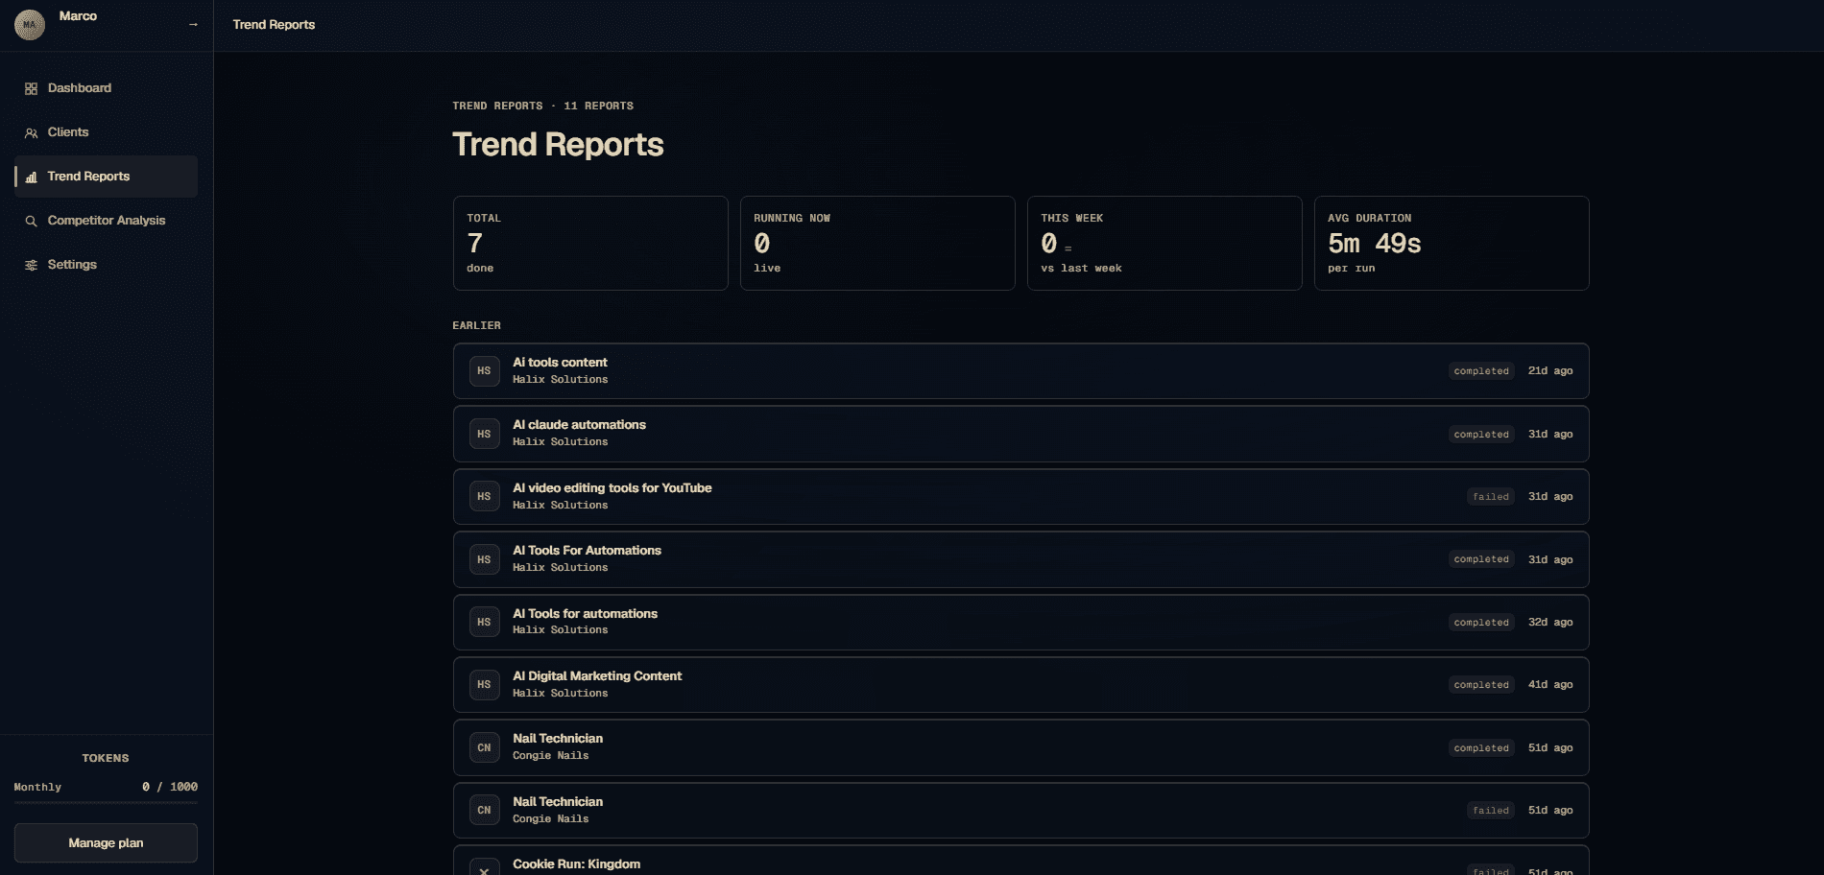The width and height of the screenshot is (1824, 875).
Task: Click '41d ago' timestamp
Action: click(x=1550, y=685)
